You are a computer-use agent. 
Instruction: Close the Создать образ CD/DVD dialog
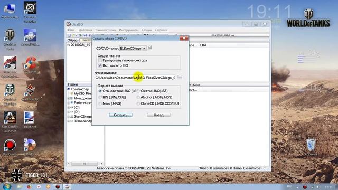184,38
